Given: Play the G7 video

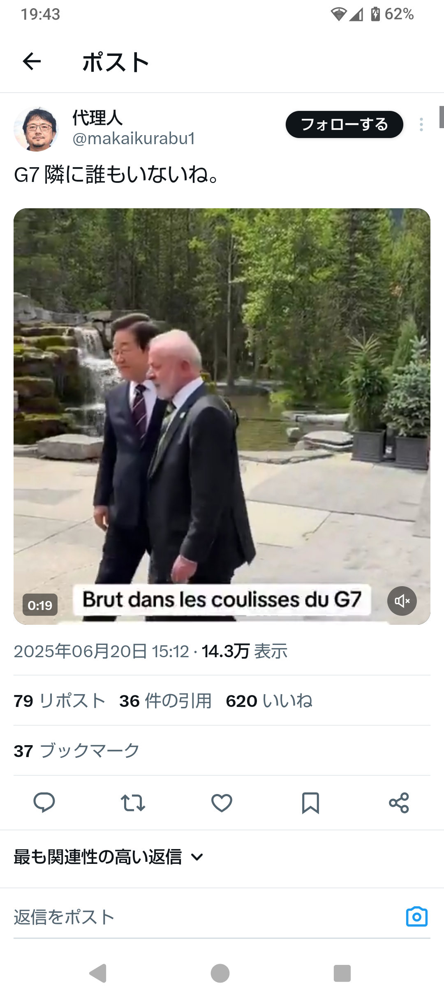Looking at the screenshot, I should pos(222,417).
